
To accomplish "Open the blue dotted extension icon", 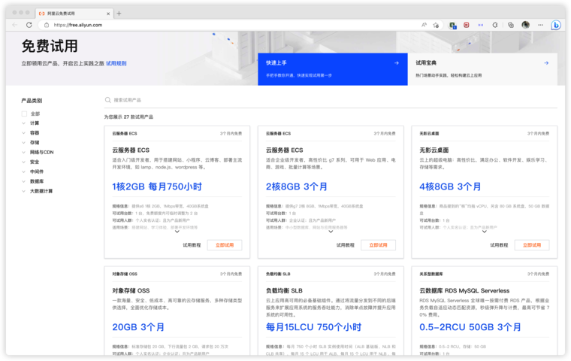I will (x=481, y=25).
